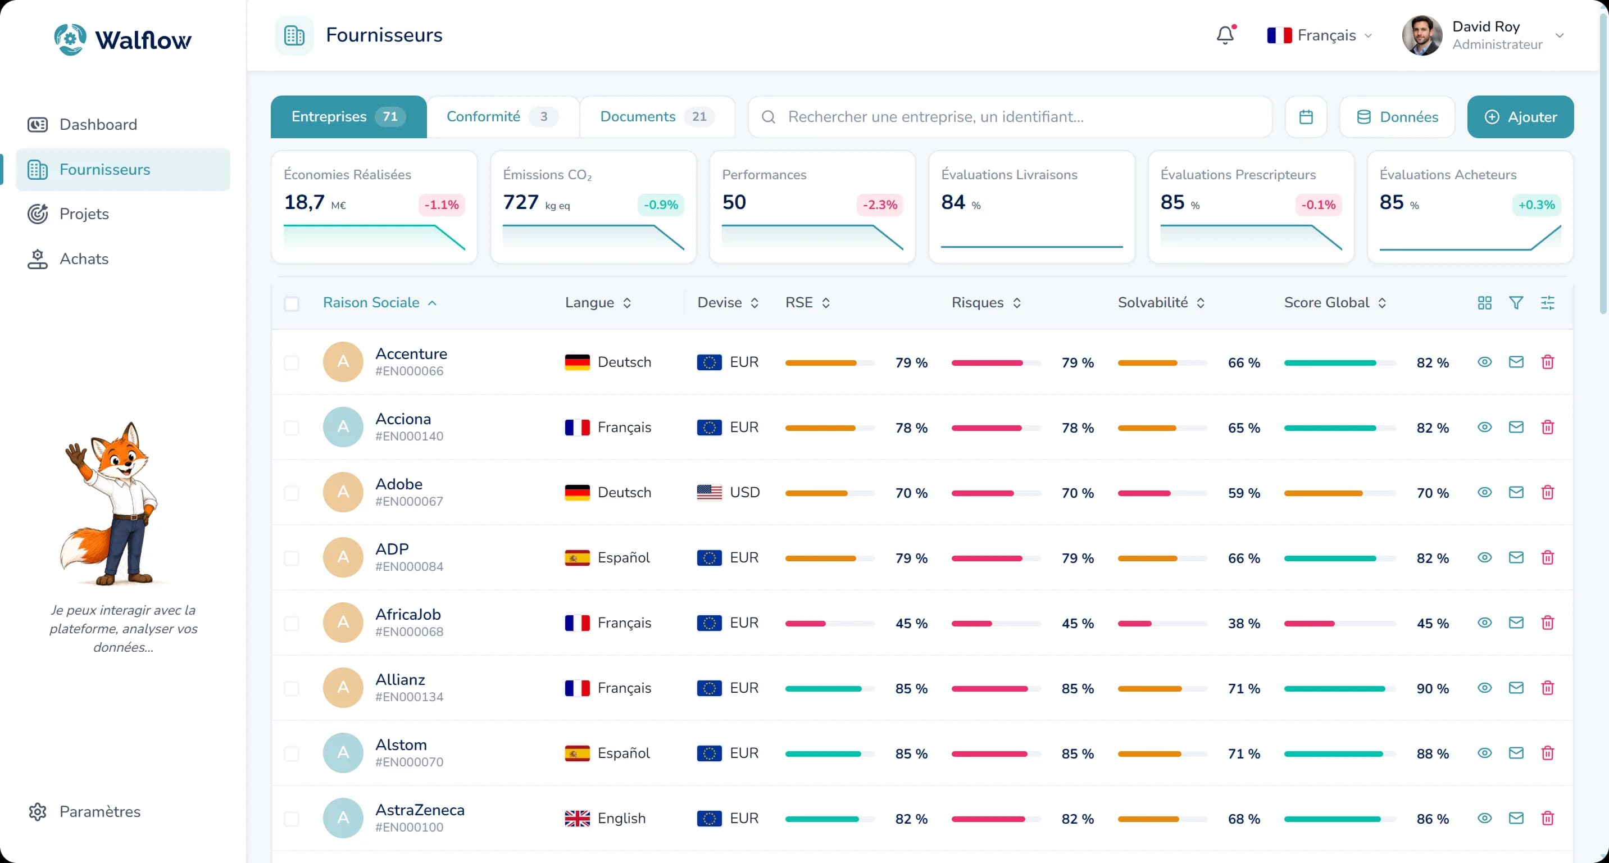The image size is (1609, 863).
Task: Click Allianz's Solvabilité progress bar
Action: [1162, 689]
